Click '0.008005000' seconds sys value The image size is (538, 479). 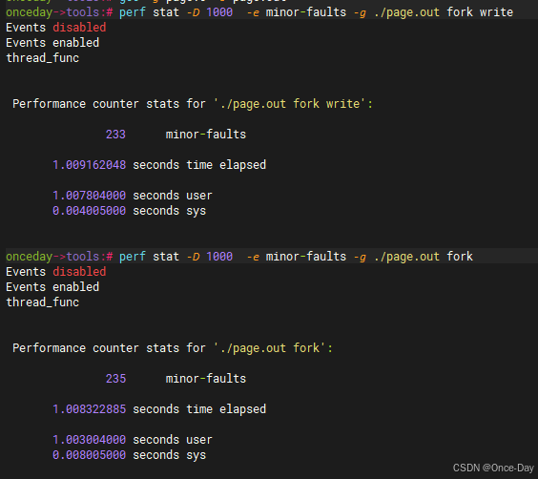[x=90, y=455]
